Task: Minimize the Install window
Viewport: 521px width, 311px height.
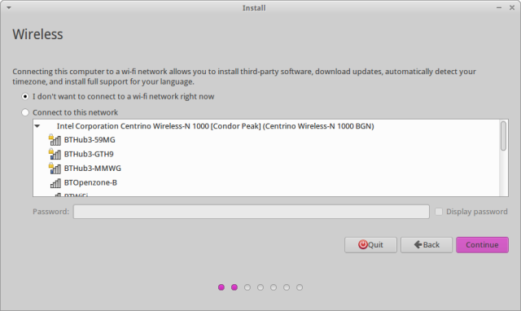Action: pos(499,7)
